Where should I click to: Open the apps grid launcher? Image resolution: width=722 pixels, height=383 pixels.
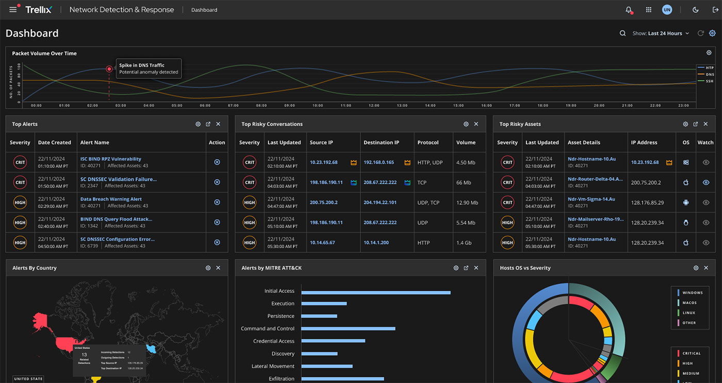pos(649,10)
